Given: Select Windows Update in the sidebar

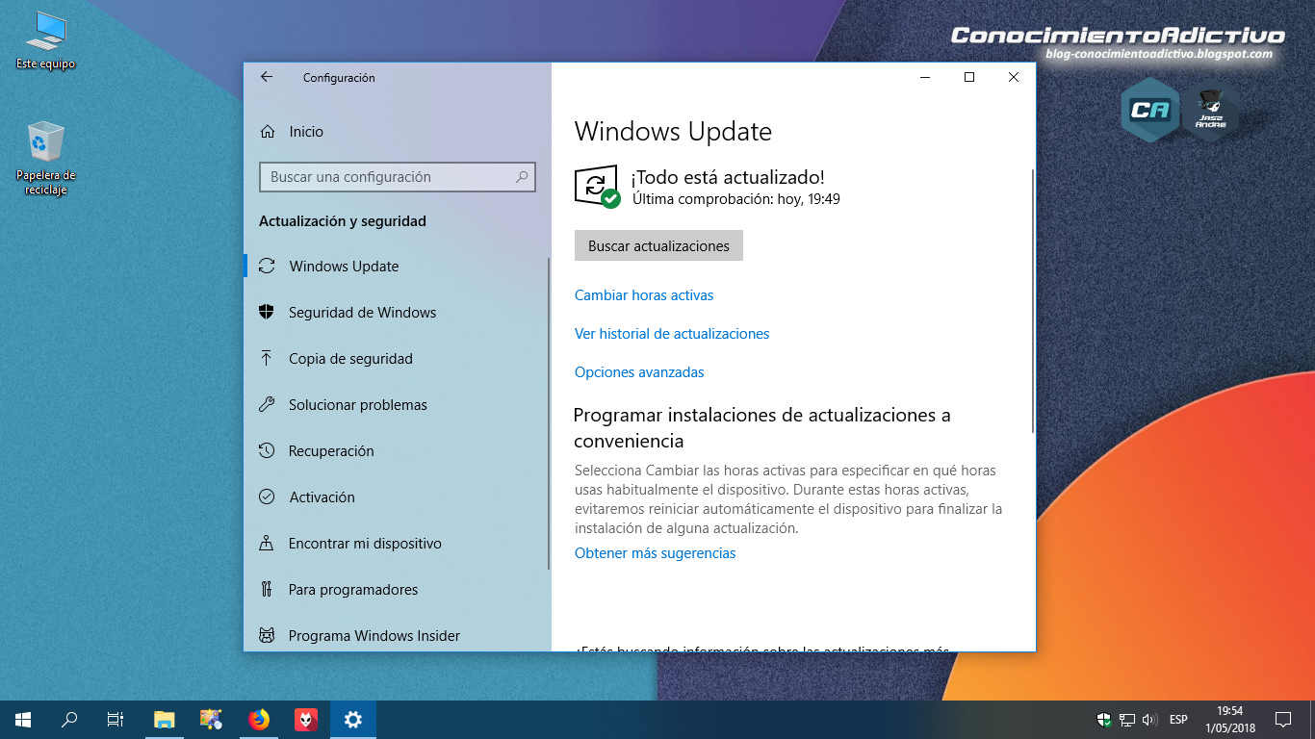Looking at the screenshot, I should 396,267.
